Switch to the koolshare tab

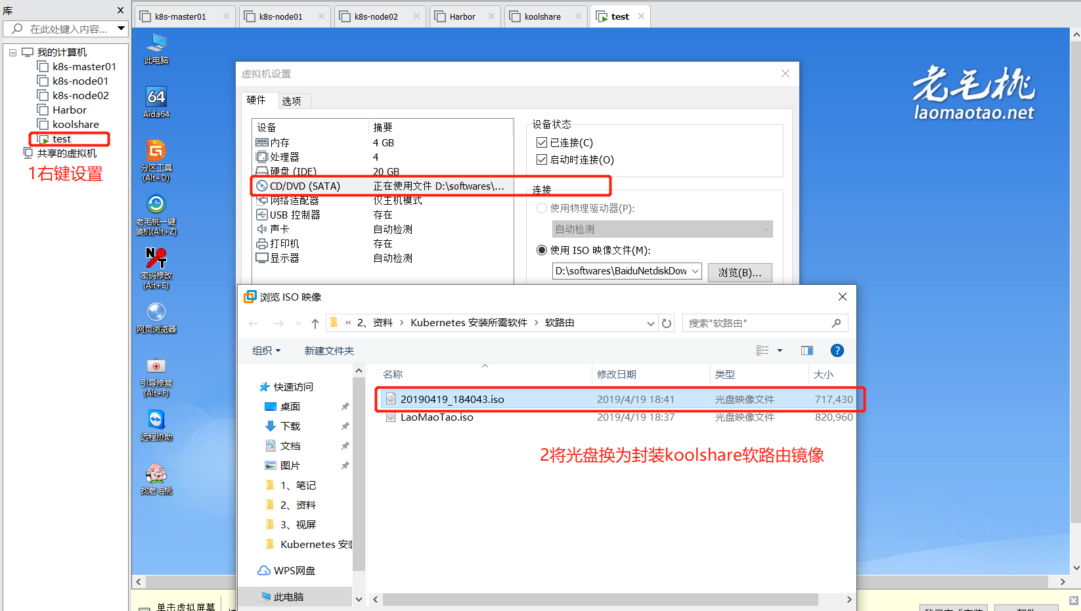546,16
